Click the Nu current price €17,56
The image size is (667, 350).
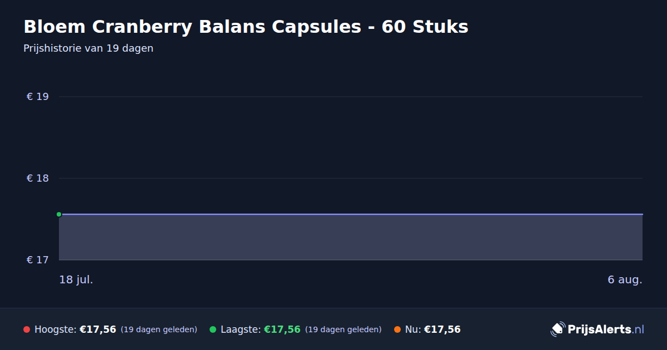[442, 329]
